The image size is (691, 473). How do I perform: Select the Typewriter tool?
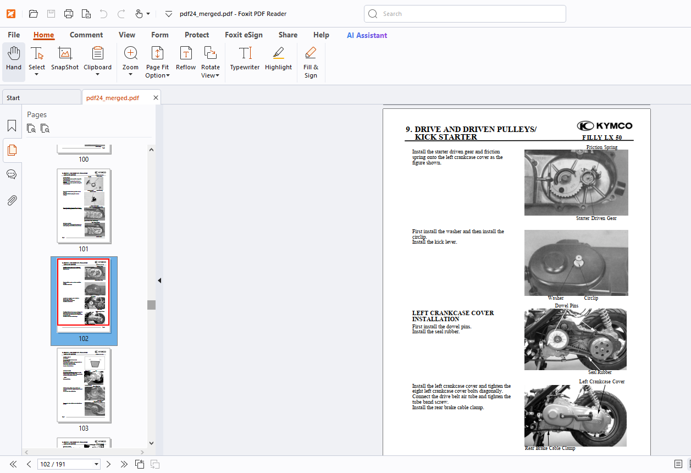[x=245, y=58]
